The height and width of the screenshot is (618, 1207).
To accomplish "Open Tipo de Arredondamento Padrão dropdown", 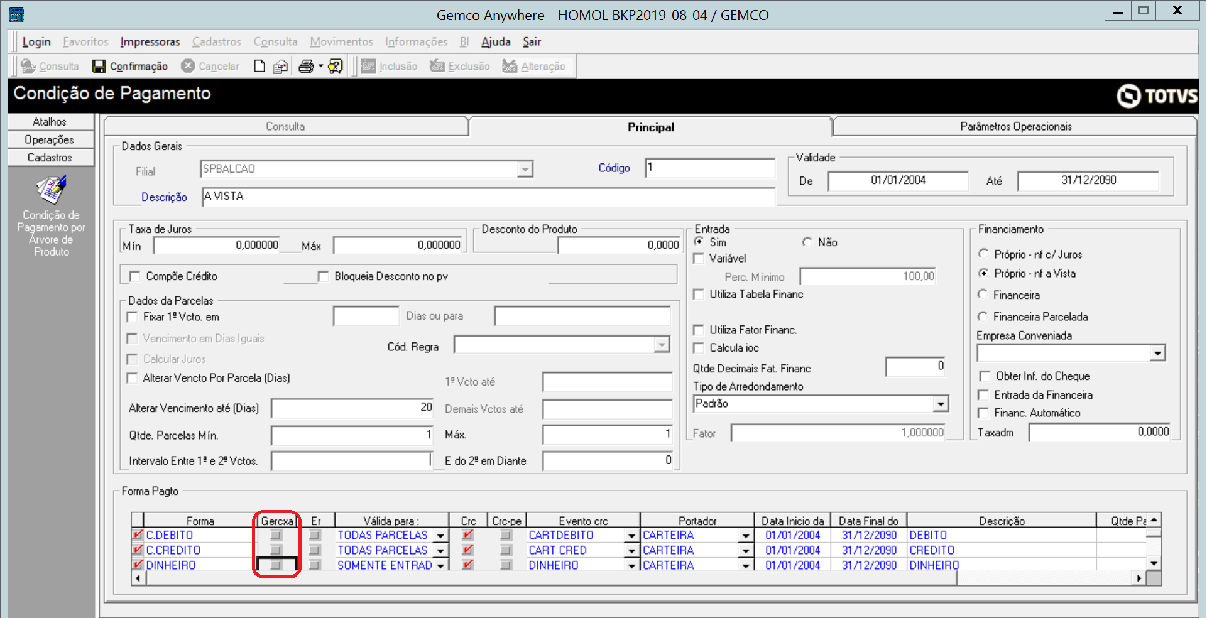I will [x=940, y=404].
